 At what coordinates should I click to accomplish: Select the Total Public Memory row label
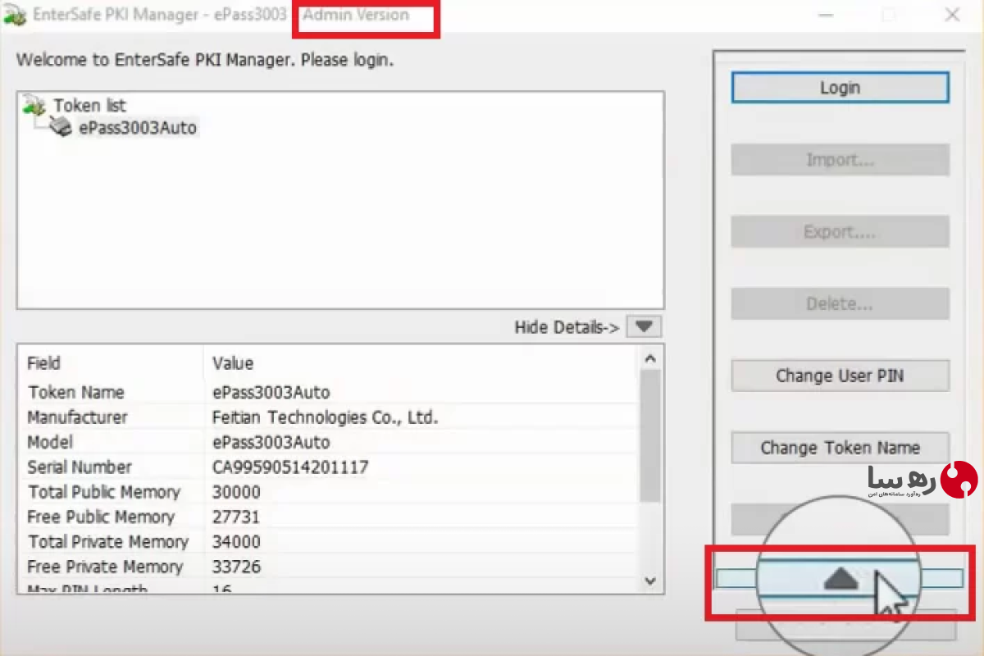click(x=104, y=492)
